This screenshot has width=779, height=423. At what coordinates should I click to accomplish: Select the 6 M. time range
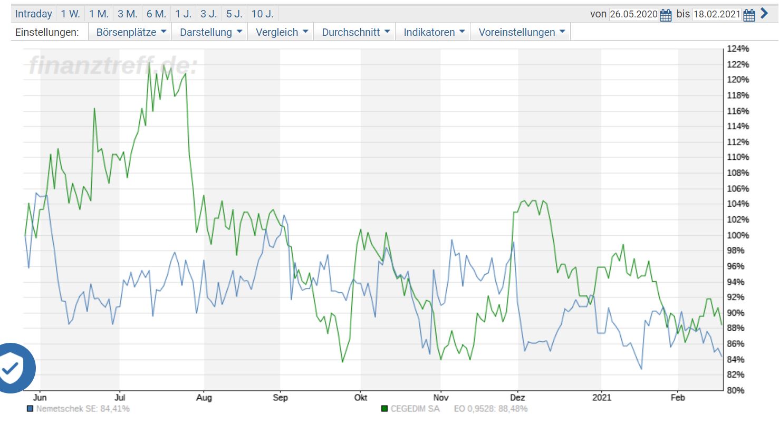(156, 14)
